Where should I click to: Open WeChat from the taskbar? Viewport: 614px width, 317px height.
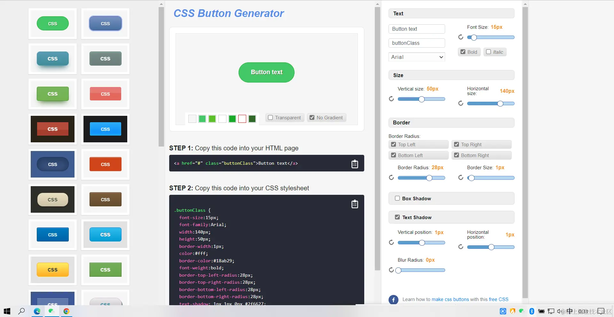[51, 311]
